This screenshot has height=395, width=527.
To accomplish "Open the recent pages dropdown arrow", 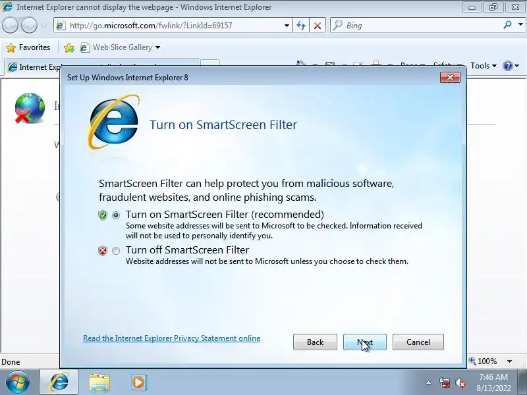I will pyautogui.click(x=43, y=26).
